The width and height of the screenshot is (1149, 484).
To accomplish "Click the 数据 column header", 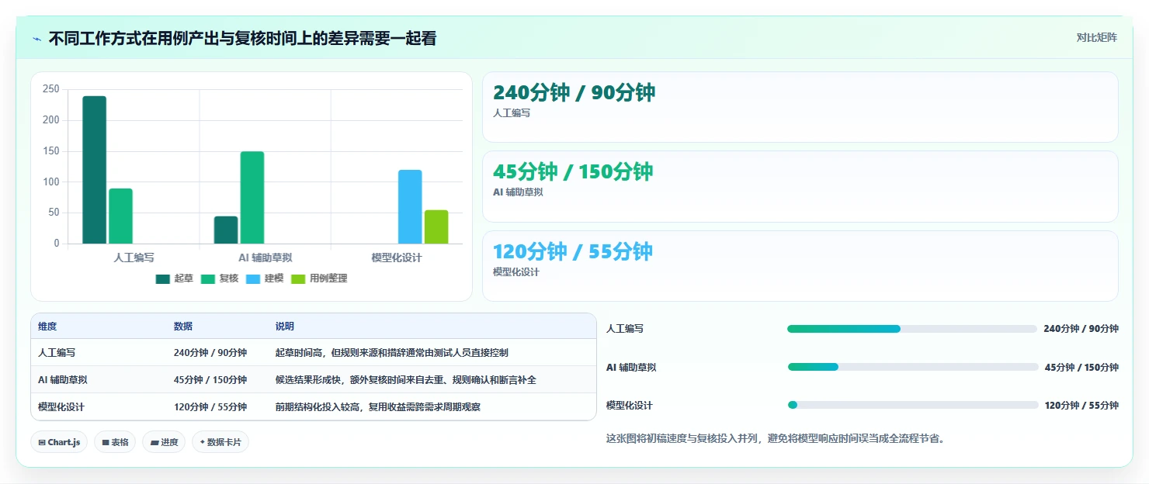I will pyautogui.click(x=183, y=327).
